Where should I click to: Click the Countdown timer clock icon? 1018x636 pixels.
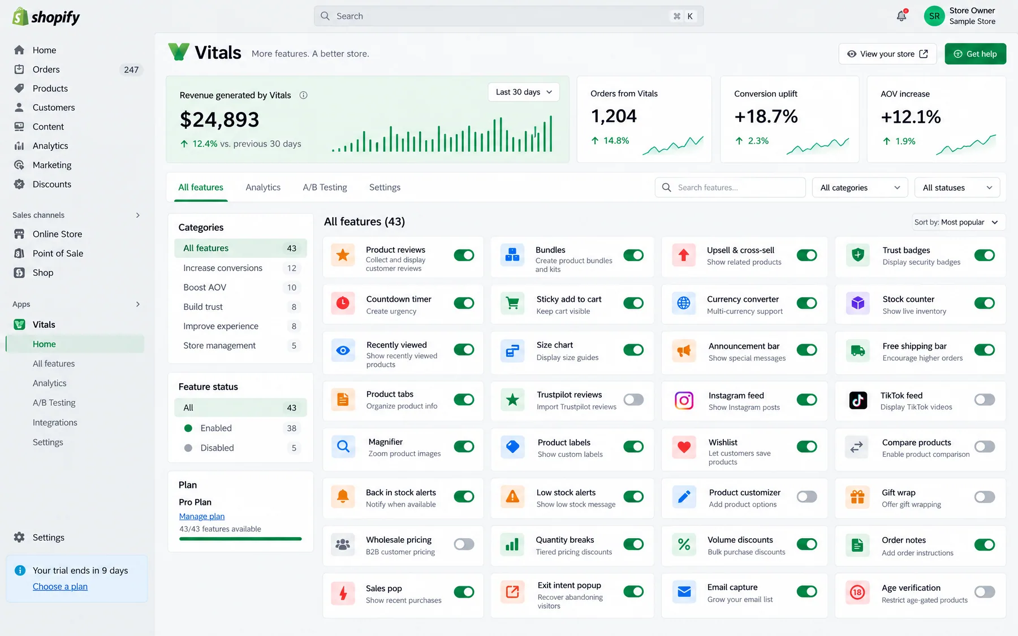pos(343,304)
